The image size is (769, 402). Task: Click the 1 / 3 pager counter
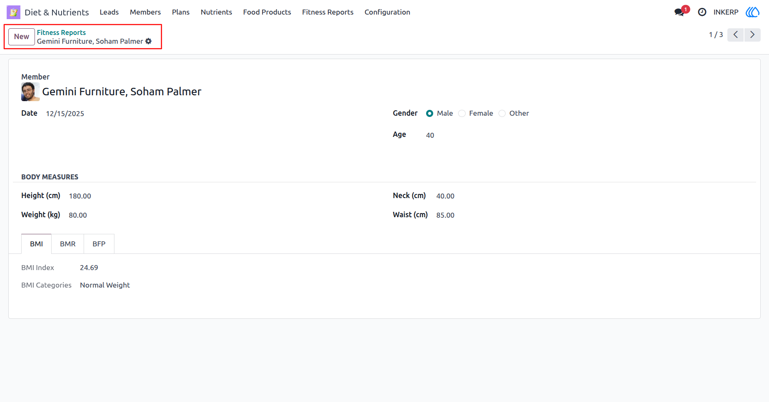pyautogui.click(x=716, y=35)
